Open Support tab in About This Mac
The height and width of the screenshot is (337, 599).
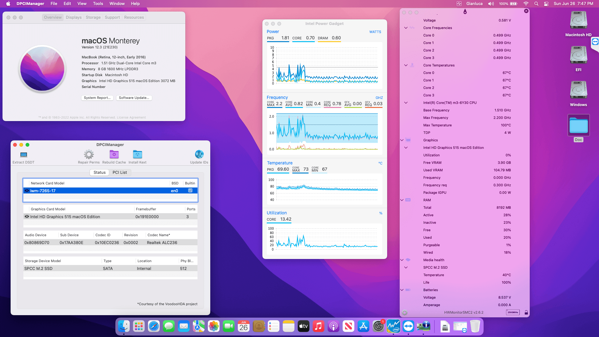click(112, 17)
